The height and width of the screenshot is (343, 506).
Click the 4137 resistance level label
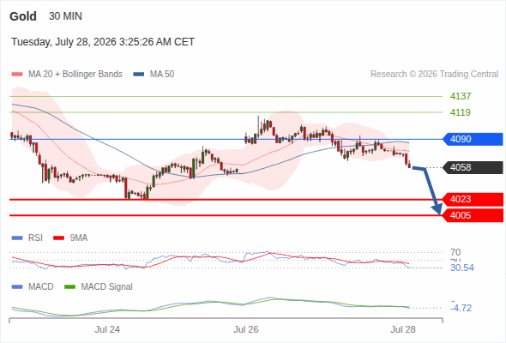click(x=461, y=96)
